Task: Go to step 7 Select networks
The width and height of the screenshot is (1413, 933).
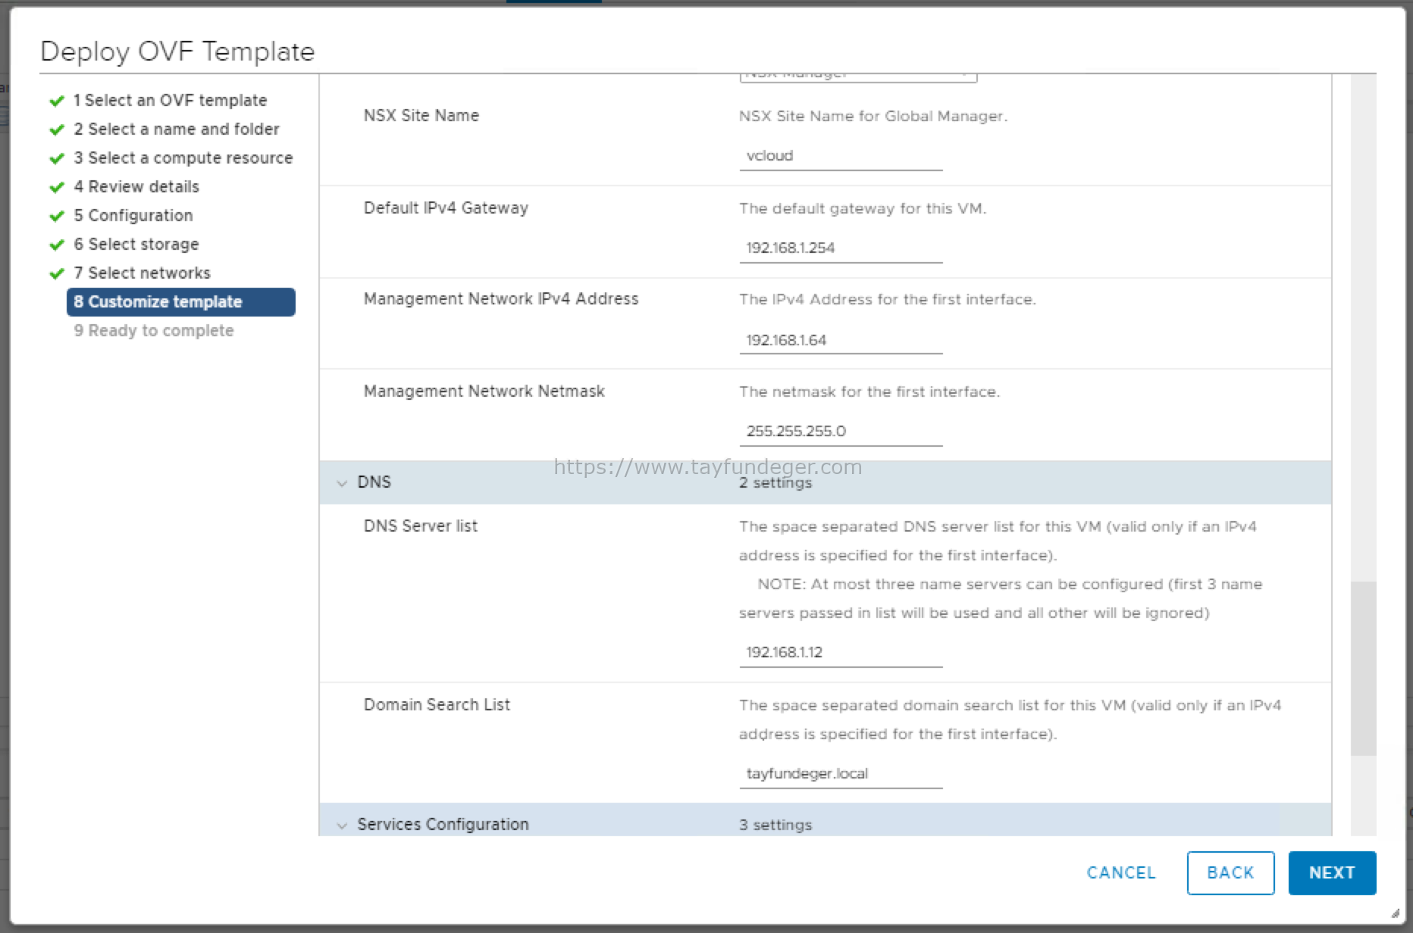Action: (x=142, y=273)
